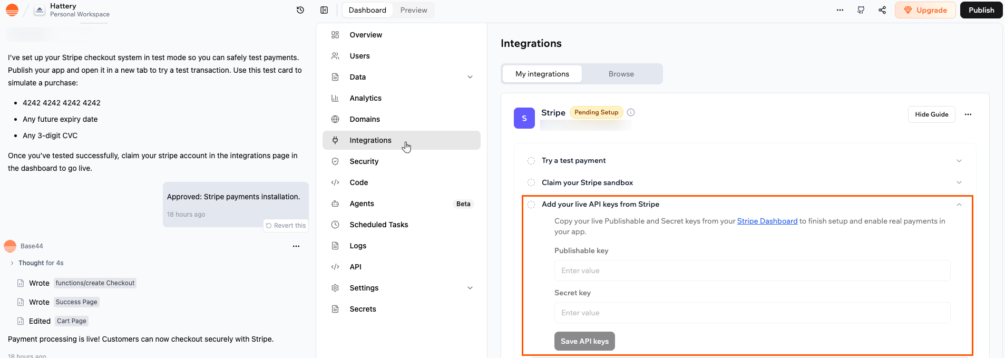Mark Claim your Stripe sandbox step circle
This screenshot has width=1005, height=358.
(x=531, y=182)
